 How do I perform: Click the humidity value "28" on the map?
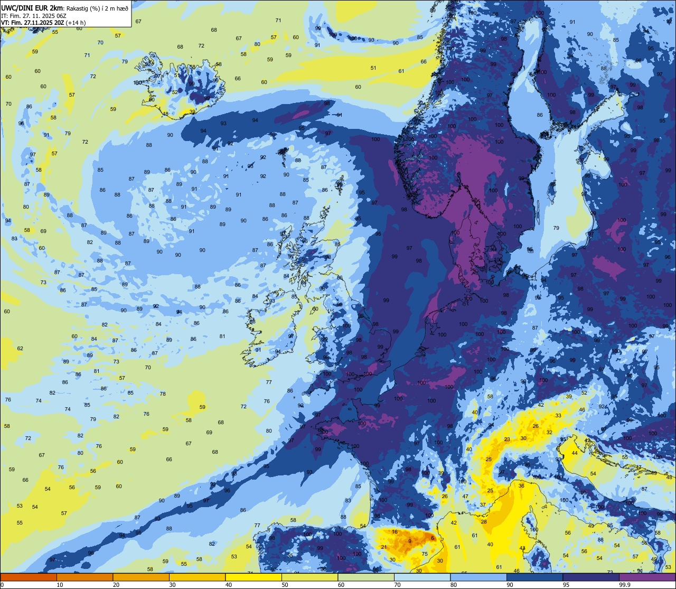[484, 521]
